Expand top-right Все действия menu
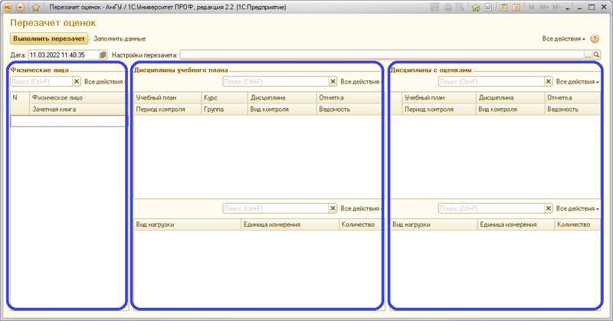This screenshot has height=321, width=613. tap(563, 38)
